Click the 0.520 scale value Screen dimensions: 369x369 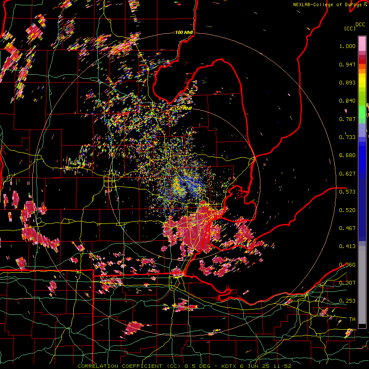pyautogui.click(x=347, y=210)
